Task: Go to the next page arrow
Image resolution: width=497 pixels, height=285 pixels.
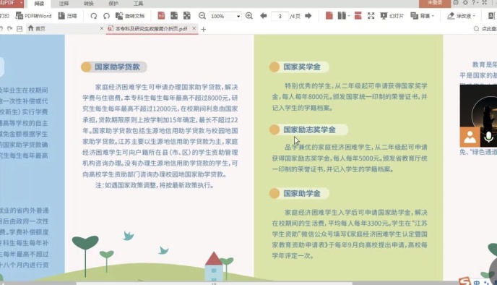Action: click(308, 16)
